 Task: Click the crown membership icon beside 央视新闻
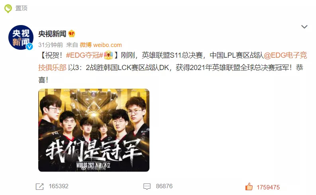[72, 33]
